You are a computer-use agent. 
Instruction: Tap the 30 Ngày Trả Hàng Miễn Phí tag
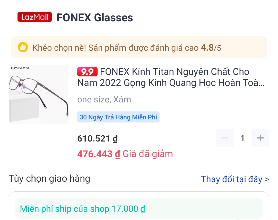(x=118, y=117)
